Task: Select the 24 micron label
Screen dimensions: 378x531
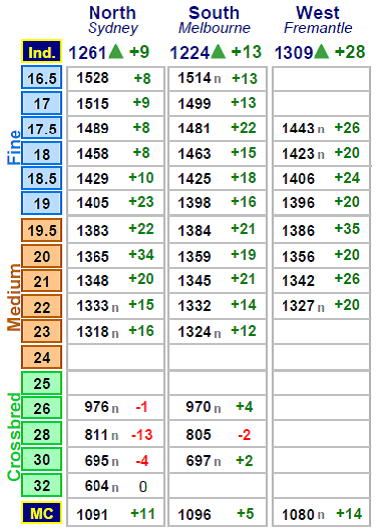Action: pos(41,357)
